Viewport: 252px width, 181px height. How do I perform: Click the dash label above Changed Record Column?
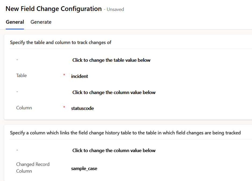[17, 150]
